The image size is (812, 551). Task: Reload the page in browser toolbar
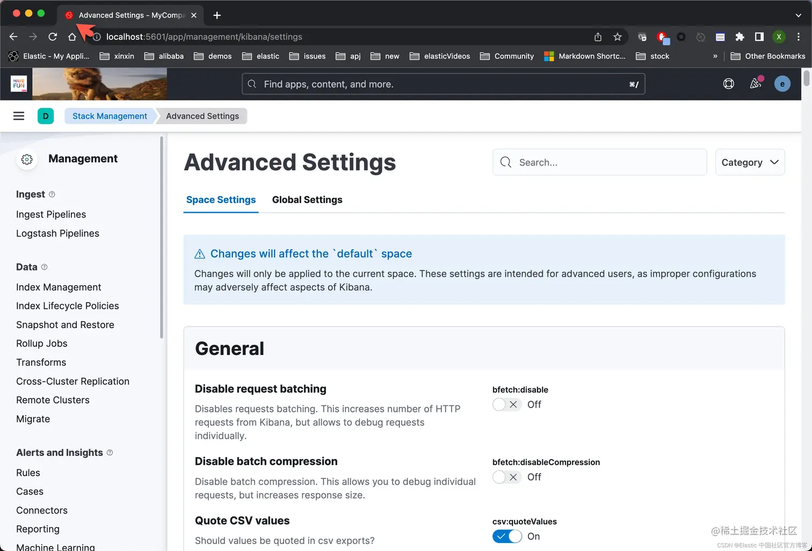53,37
